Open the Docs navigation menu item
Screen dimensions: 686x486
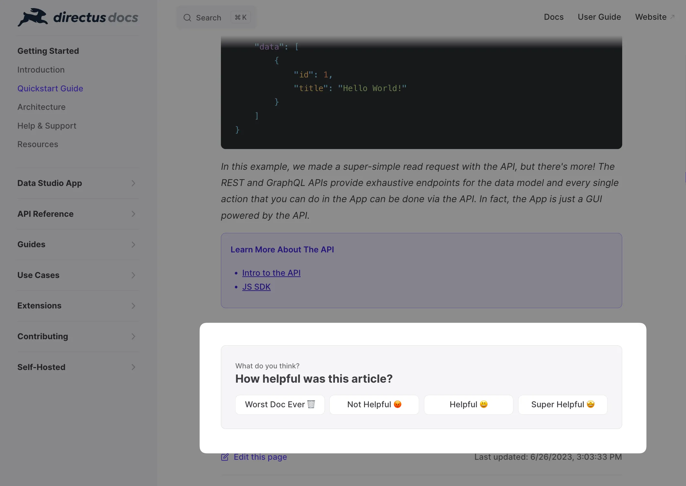pos(554,17)
